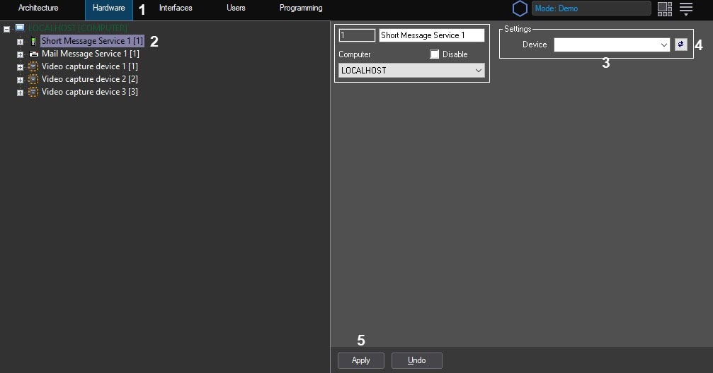Select LOCALHOST [COMPUTER] tree item
Viewport: 713px width, 373px height.
78,28
